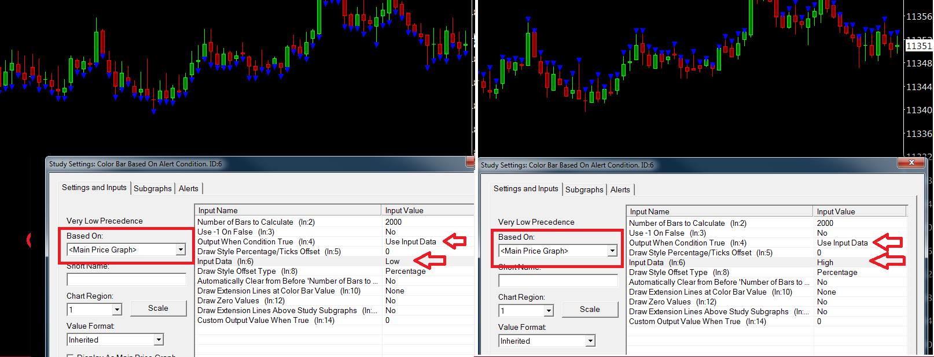The width and height of the screenshot is (934, 357).
Task: Select 'Draw Zero Values' row in Low-input dialog
Action: tap(334, 300)
